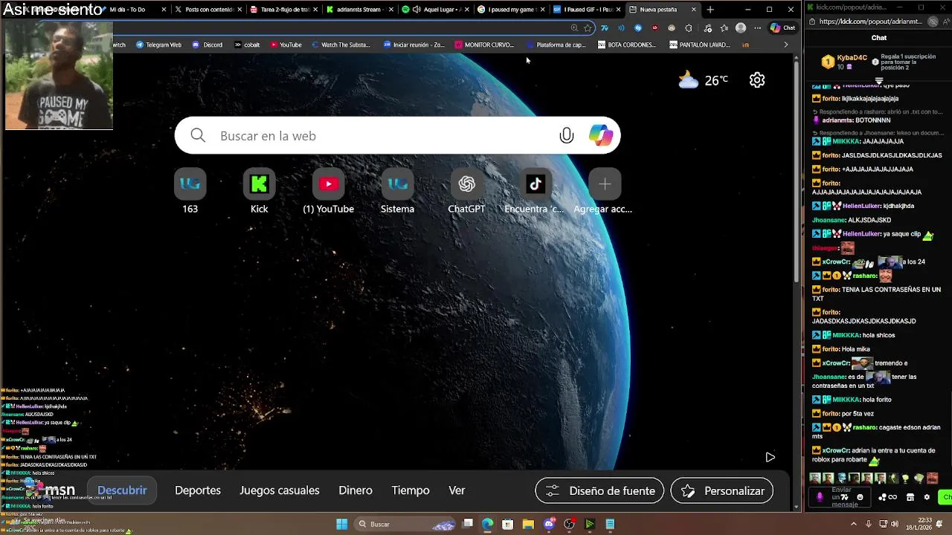Screen dimensions: 952x535
Task: Open the TikTok 'Encuentra' quick link tile
Action: click(x=535, y=191)
